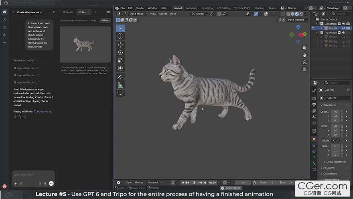
Task: Click the pan view hand icon
Action: click(x=304, y=55)
